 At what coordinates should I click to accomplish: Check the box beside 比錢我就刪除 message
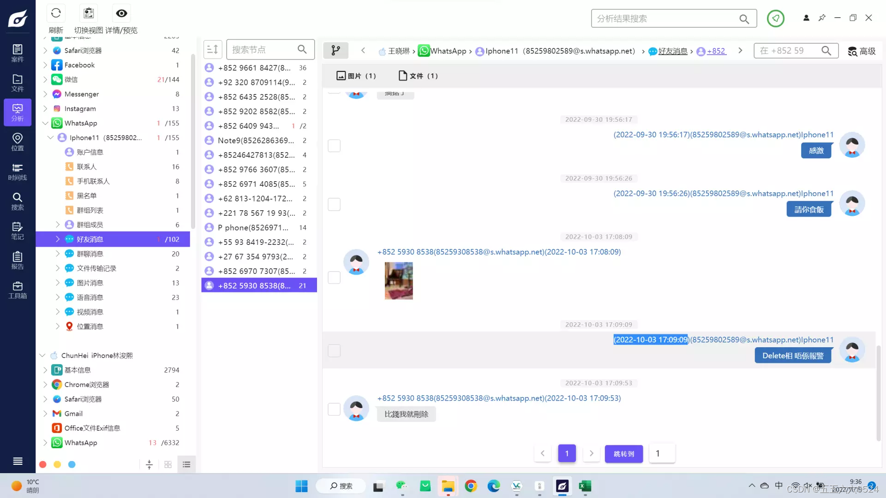(334, 409)
